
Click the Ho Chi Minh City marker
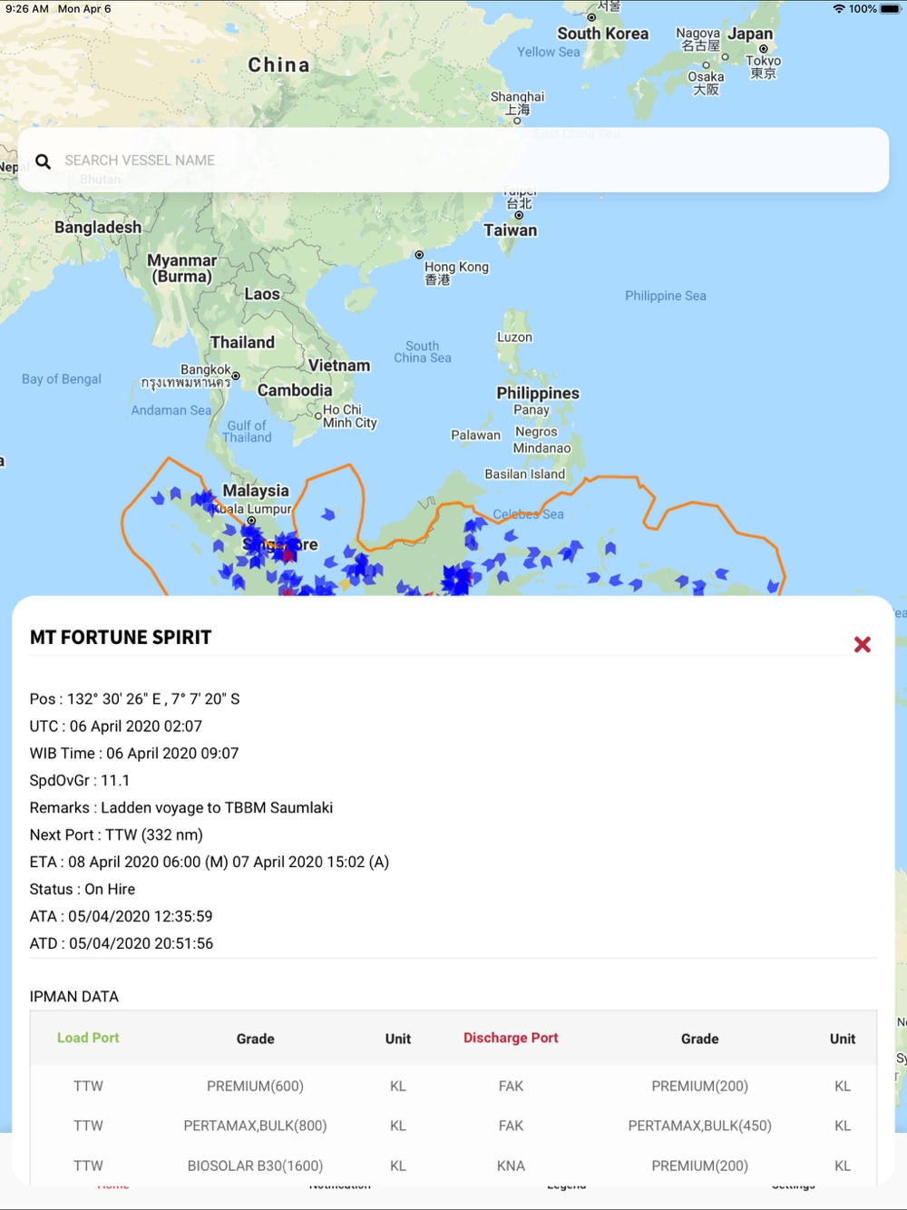click(x=318, y=415)
